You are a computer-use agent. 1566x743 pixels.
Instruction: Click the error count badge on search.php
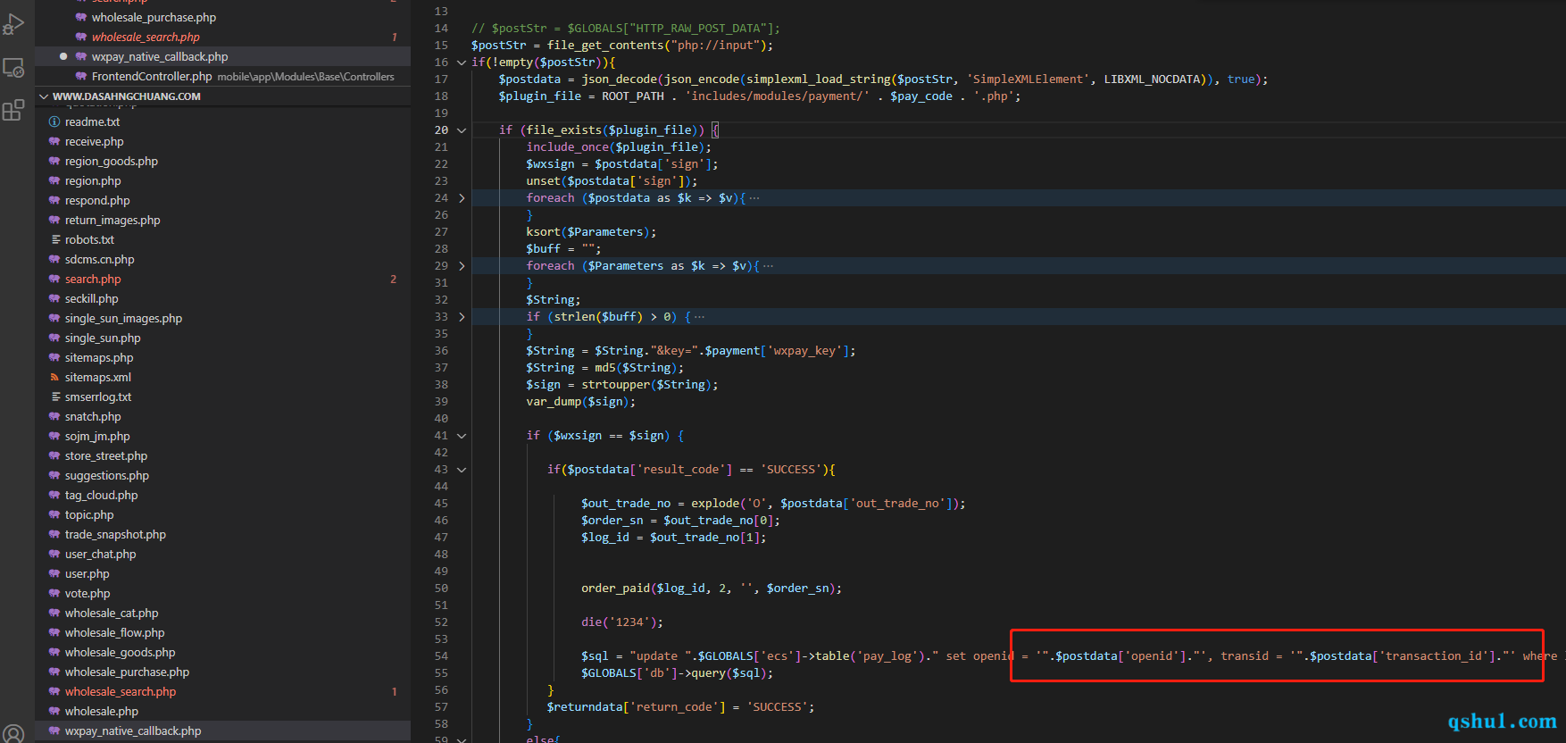tap(394, 279)
